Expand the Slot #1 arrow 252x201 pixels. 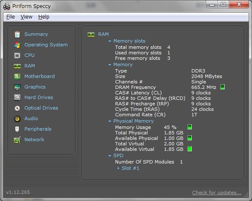click(118, 169)
